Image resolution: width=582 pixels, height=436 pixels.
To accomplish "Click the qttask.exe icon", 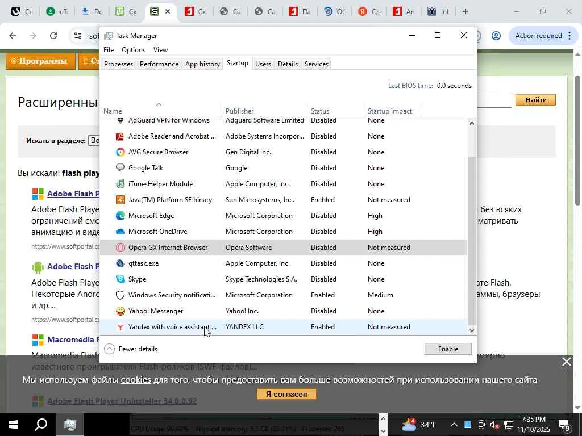I will tap(120, 263).
